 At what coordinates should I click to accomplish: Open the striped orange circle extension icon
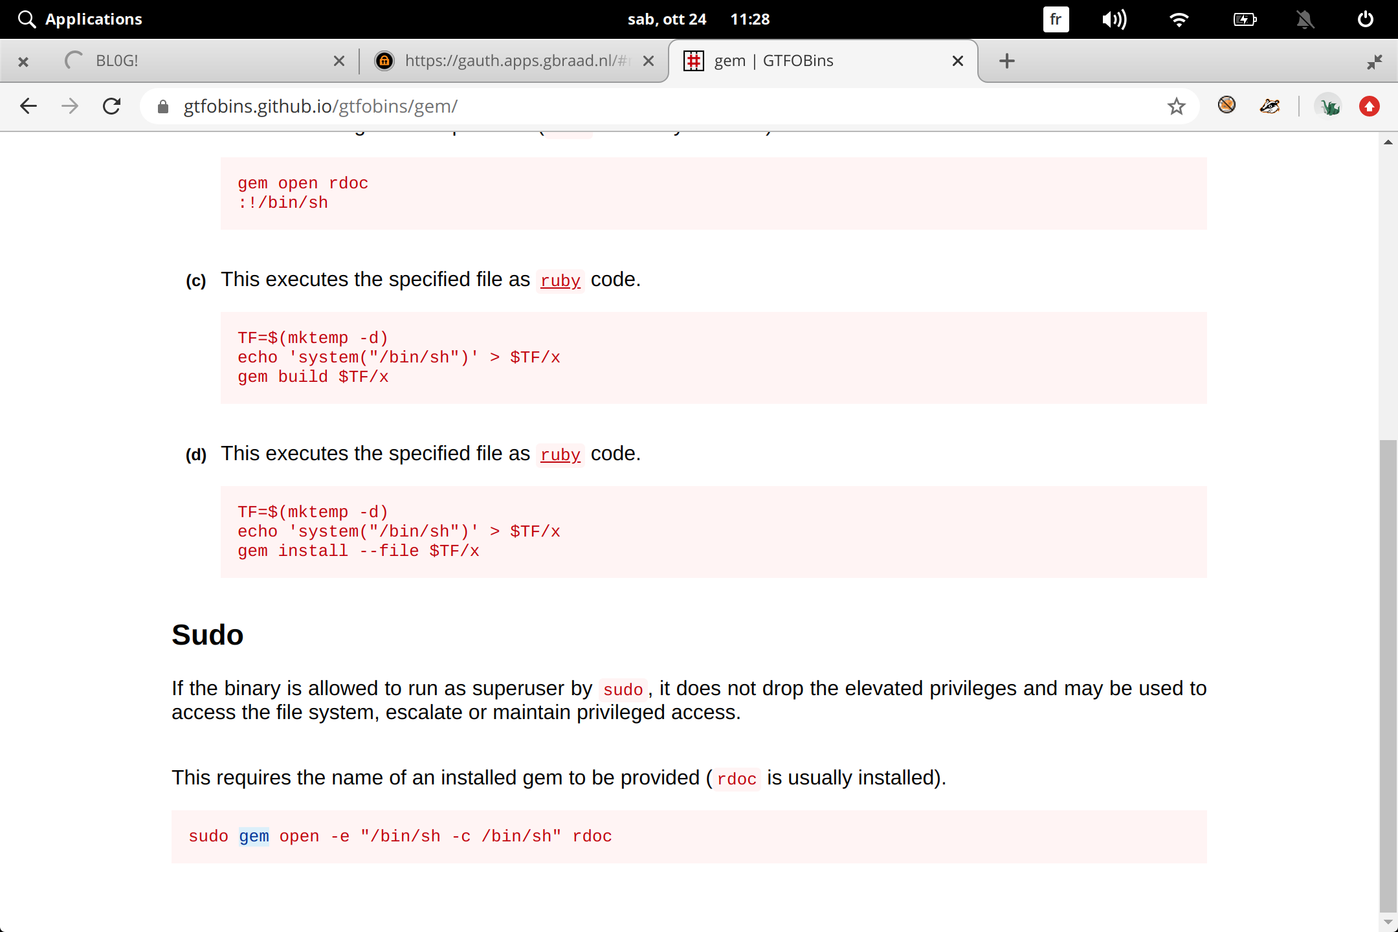coord(1226,105)
